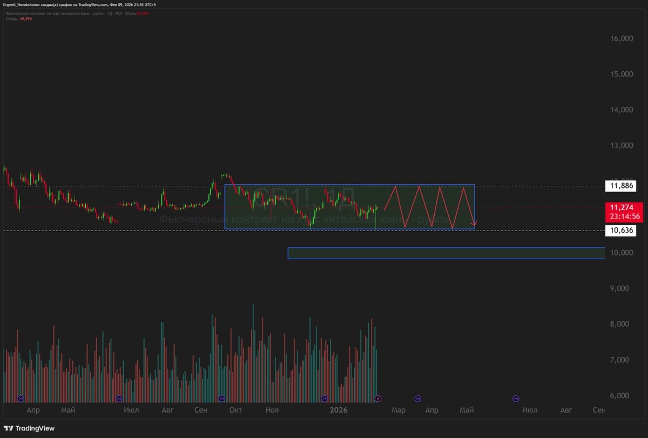Click the TradingView logo
648x438 pixels.
click(29, 428)
